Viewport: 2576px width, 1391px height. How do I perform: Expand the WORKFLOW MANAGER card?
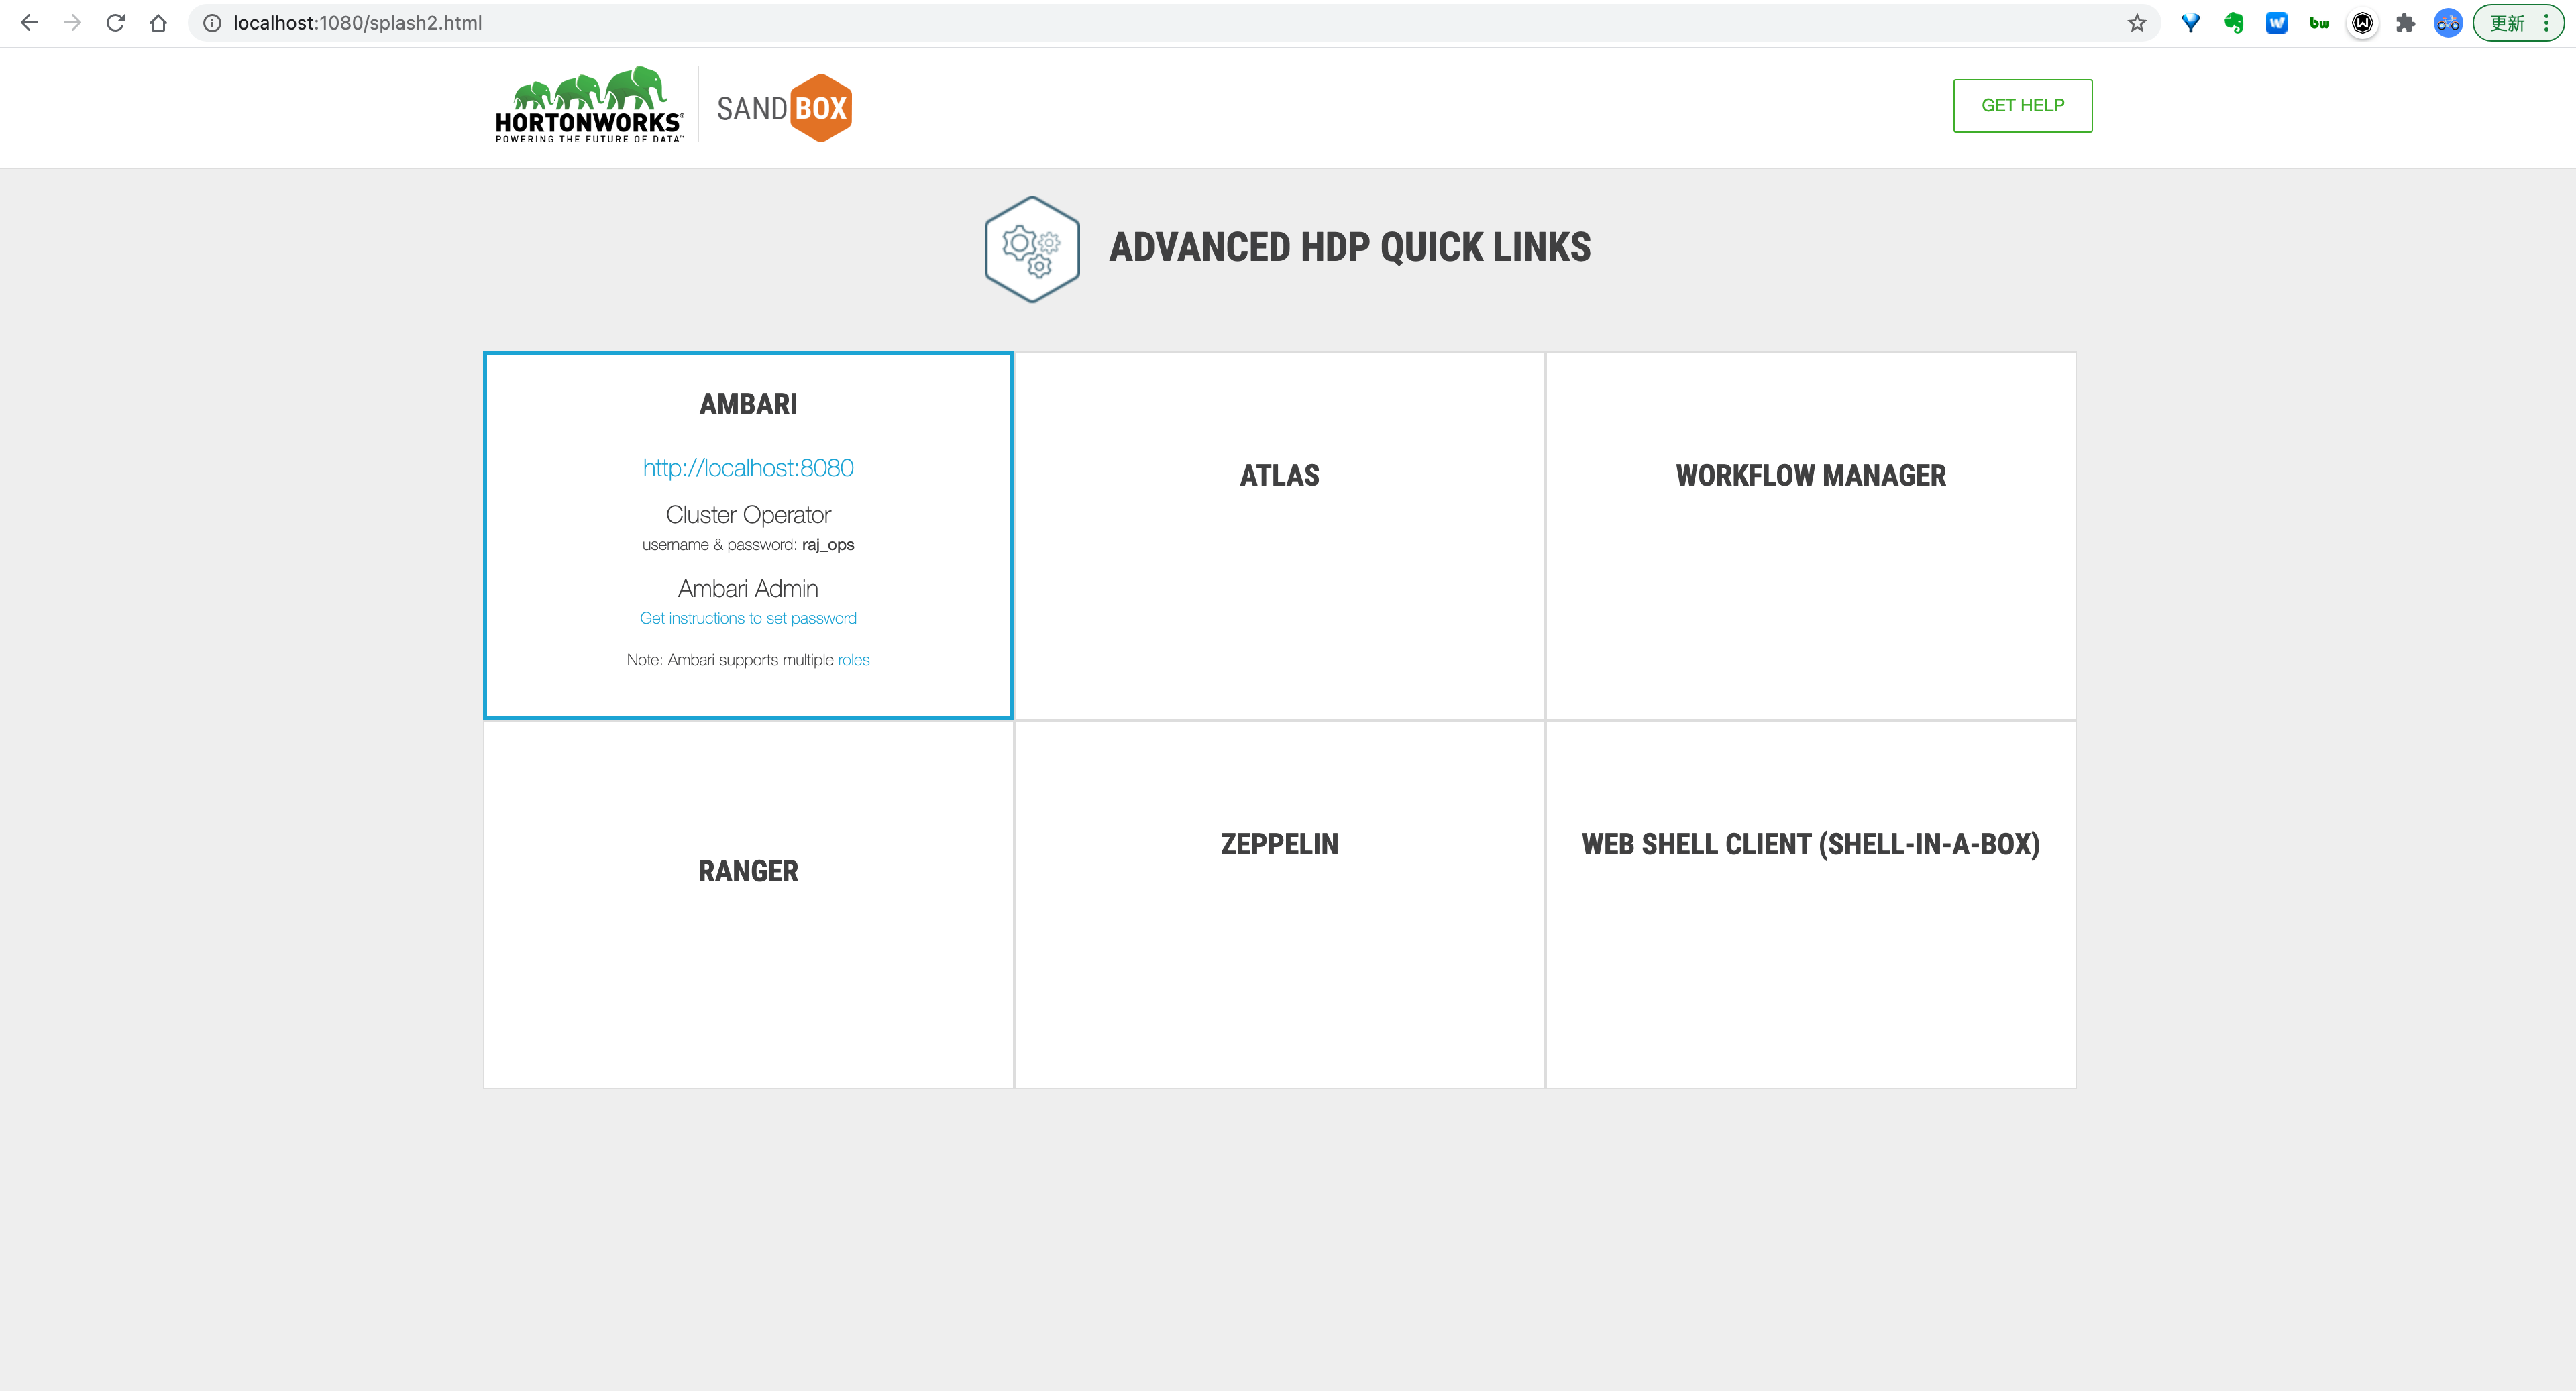pos(1810,535)
